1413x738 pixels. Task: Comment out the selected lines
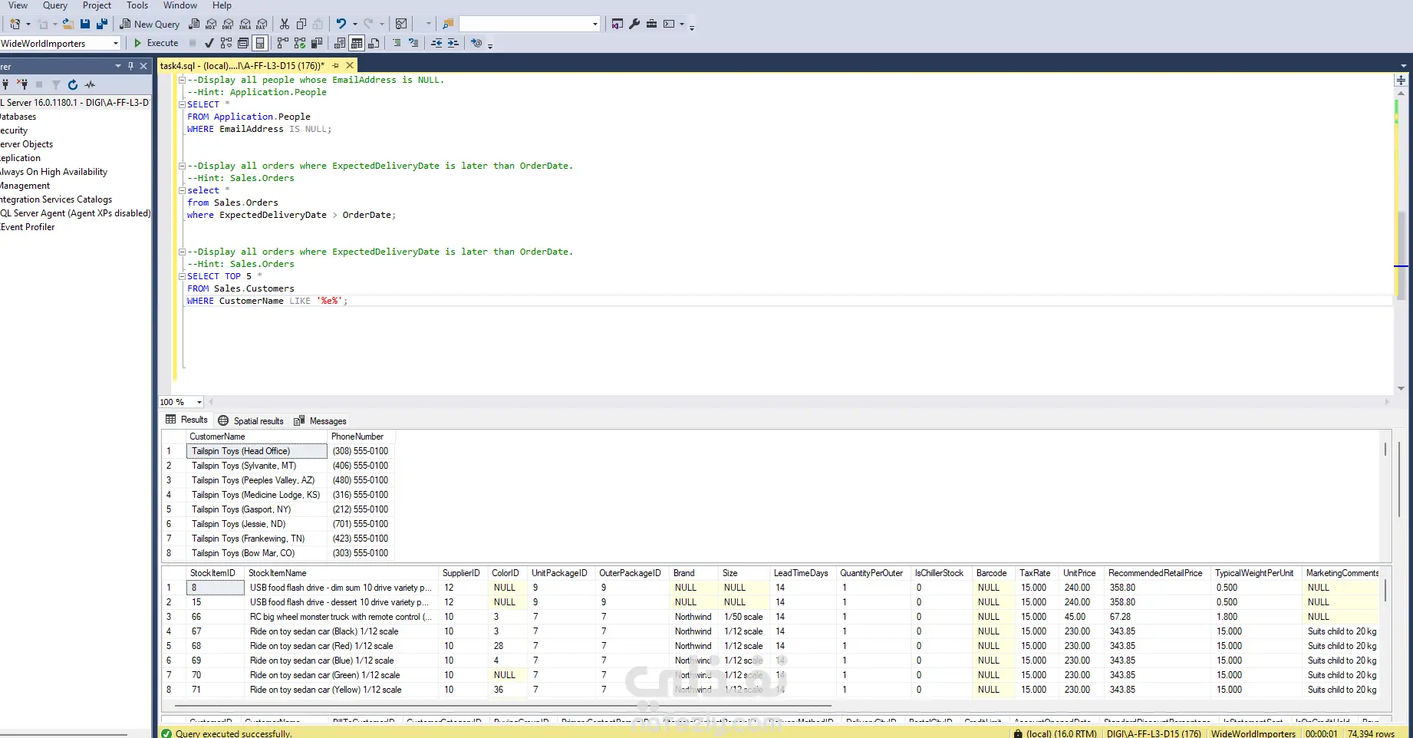pos(397,43)
